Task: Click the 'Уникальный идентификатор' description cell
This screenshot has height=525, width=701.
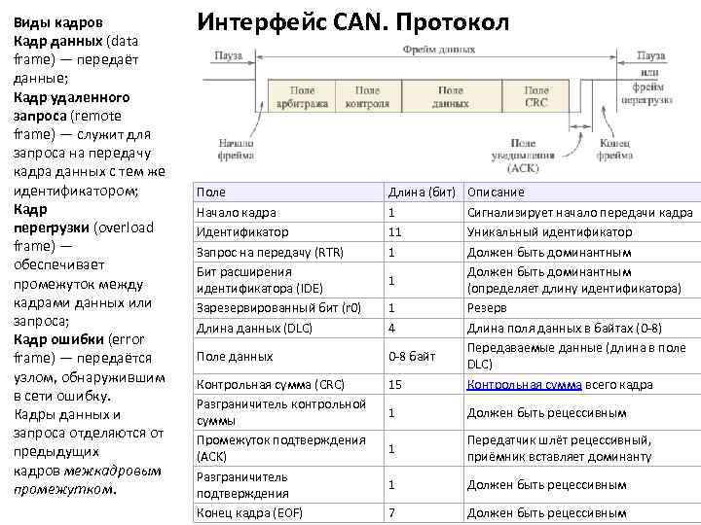Action: (x=582, y=232)
